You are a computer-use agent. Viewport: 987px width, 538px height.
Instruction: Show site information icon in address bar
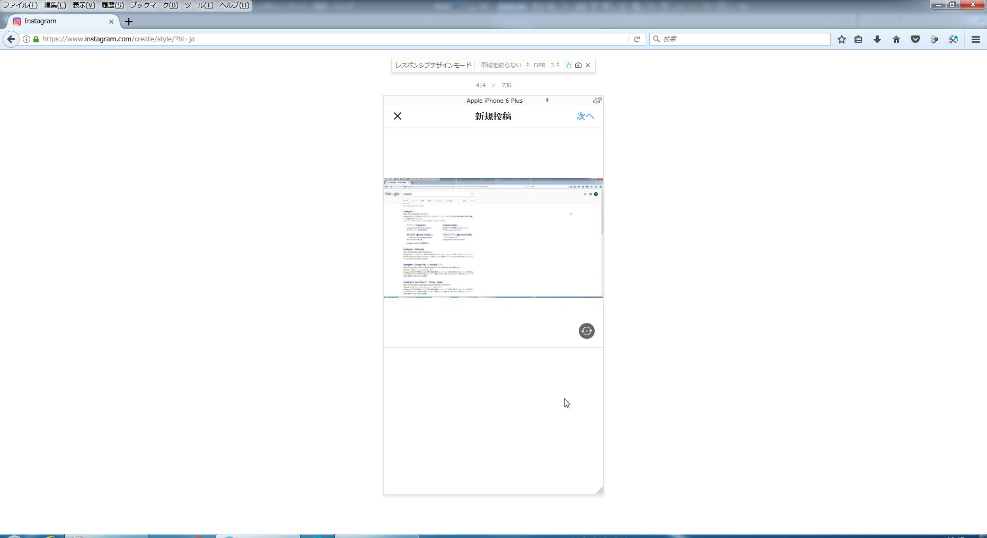26,39
